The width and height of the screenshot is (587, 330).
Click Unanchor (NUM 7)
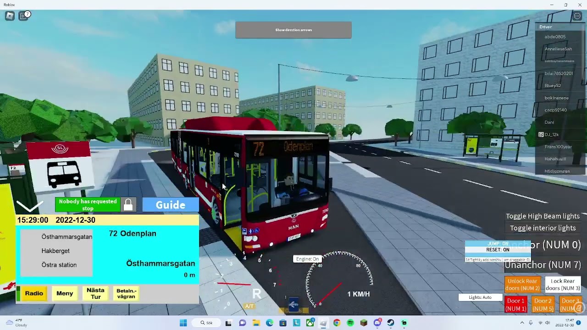click(543, 264)
